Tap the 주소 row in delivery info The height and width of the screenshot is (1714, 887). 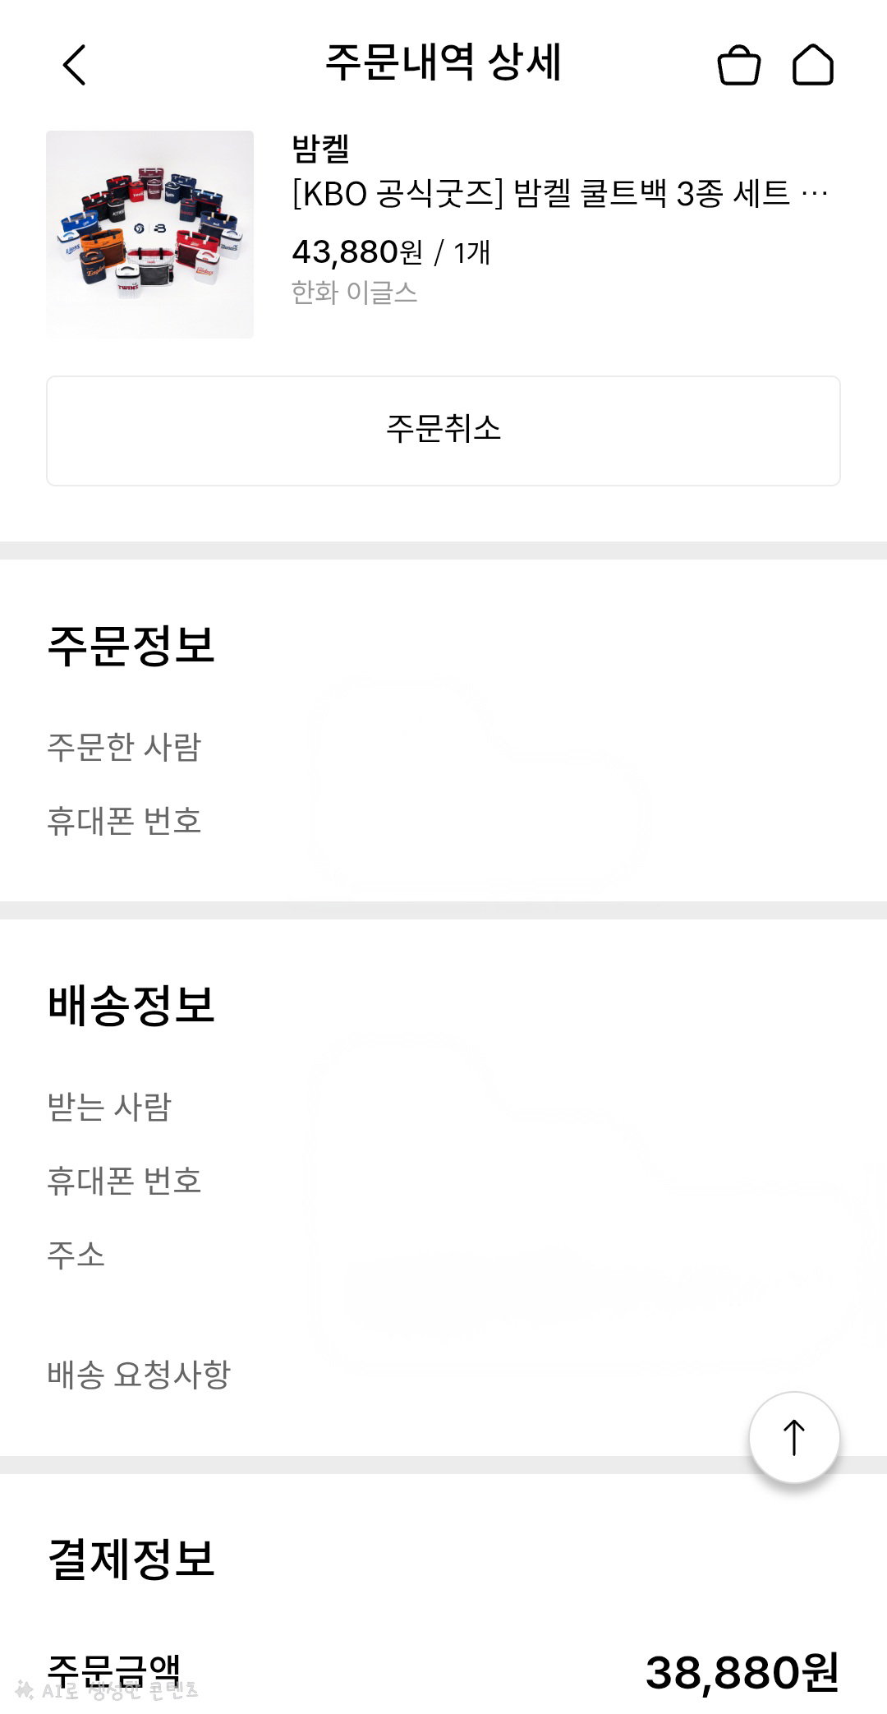click(443, 1254)
